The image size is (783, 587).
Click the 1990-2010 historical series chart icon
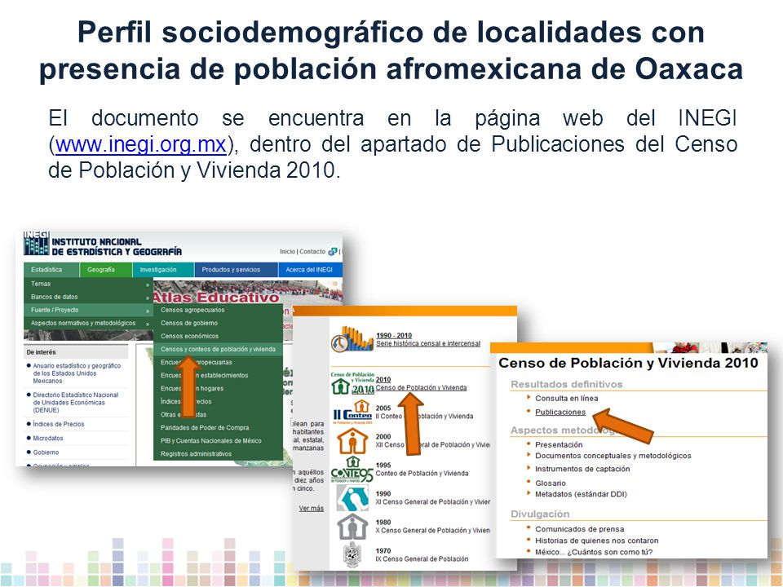[x=352, y=339]
